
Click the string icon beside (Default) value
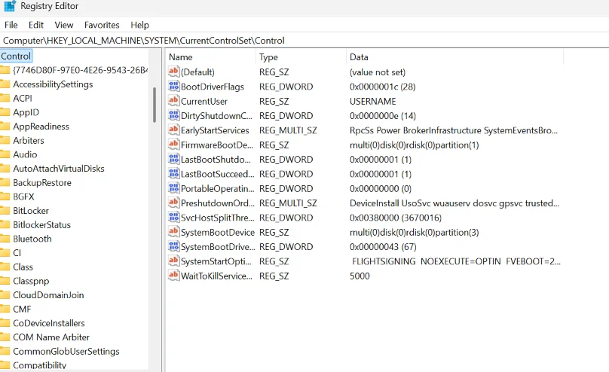tap(173, 72)
